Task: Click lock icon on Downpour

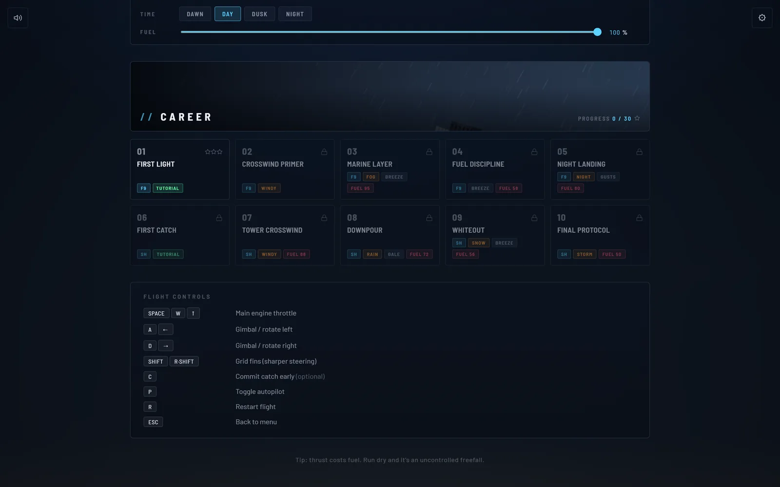Action: tap(429, 218)
